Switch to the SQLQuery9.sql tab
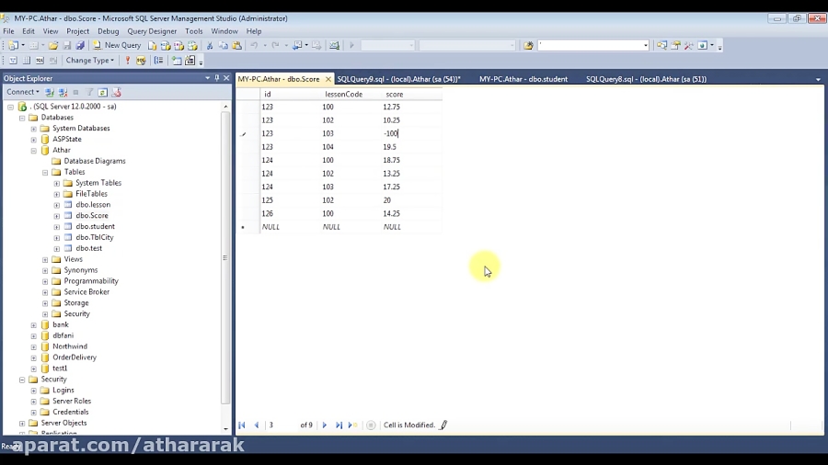The image size is (828, 465). (x=397, y=79)
